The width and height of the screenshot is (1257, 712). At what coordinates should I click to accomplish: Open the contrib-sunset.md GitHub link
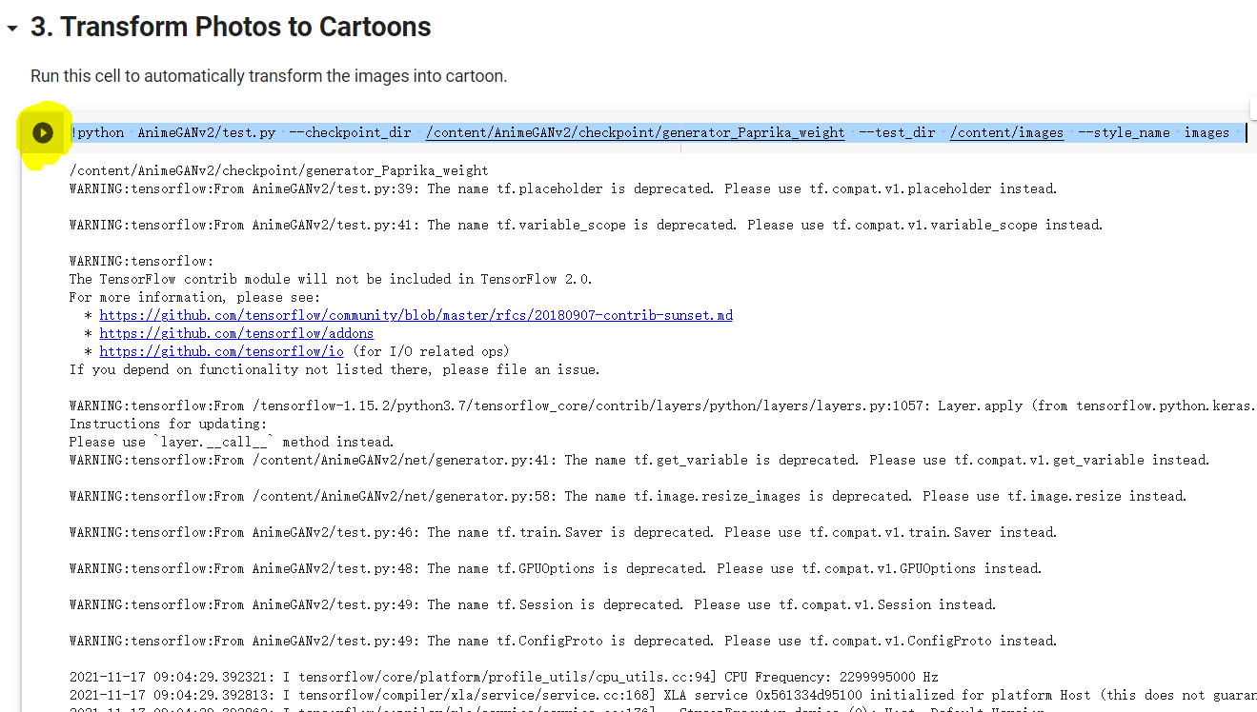416,315
